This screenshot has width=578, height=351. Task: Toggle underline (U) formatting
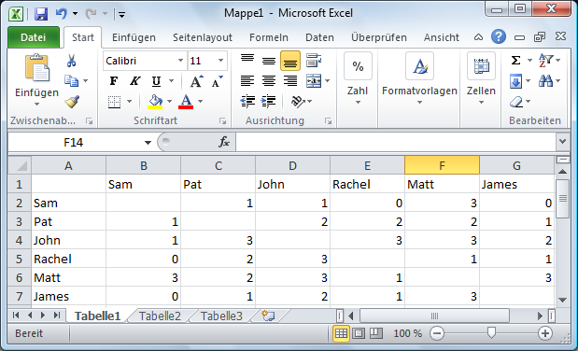(x=156, y=81)
